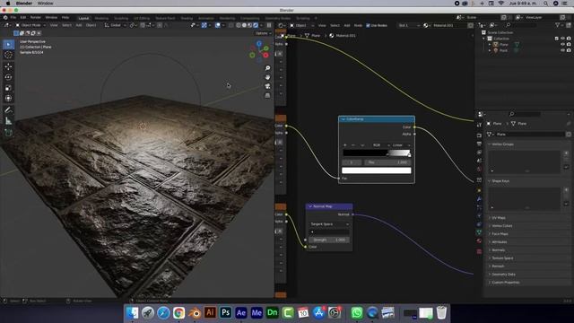The height and width of the screenshot is (323, 574).
Task: Select the Add Cube tool
Action: tap(8, 133)
